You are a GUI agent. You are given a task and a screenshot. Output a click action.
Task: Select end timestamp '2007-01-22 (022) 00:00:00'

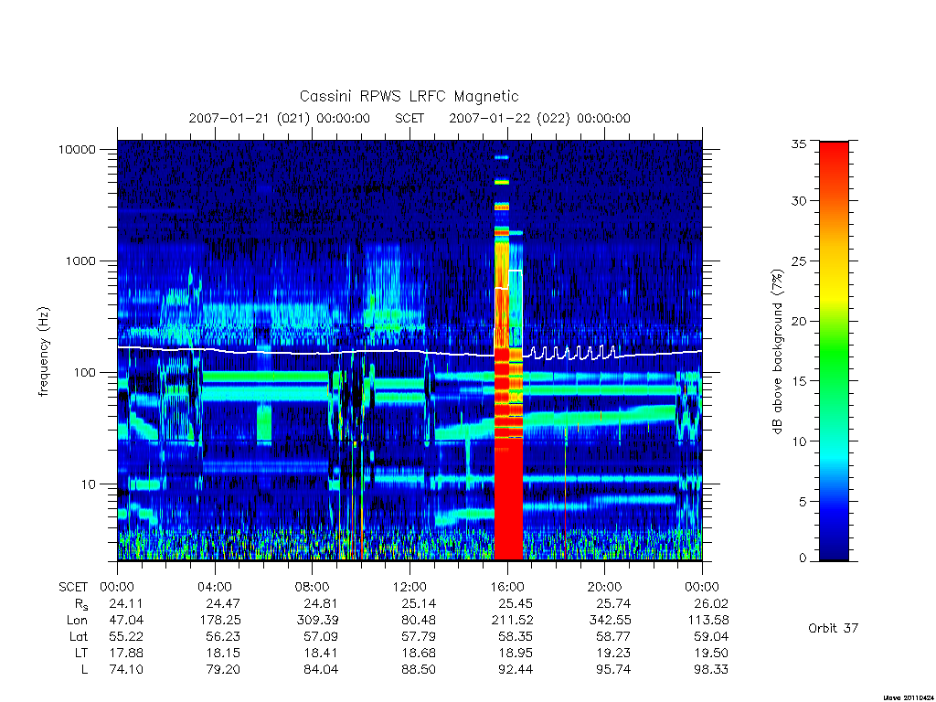(539, 118)
